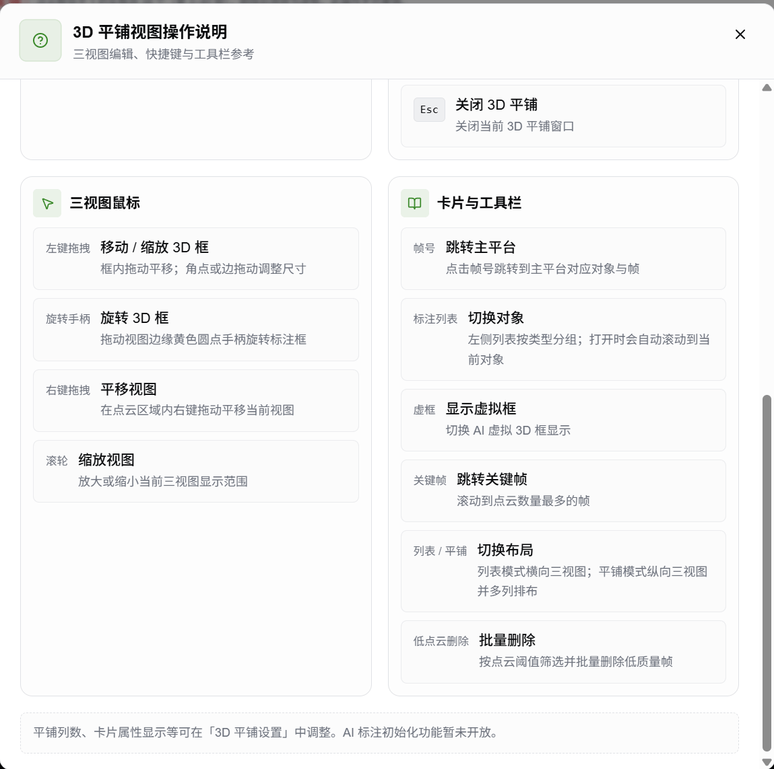This screenshot has height=769, width=774.
Task: Click the 帧号 label
Action: 424,248
